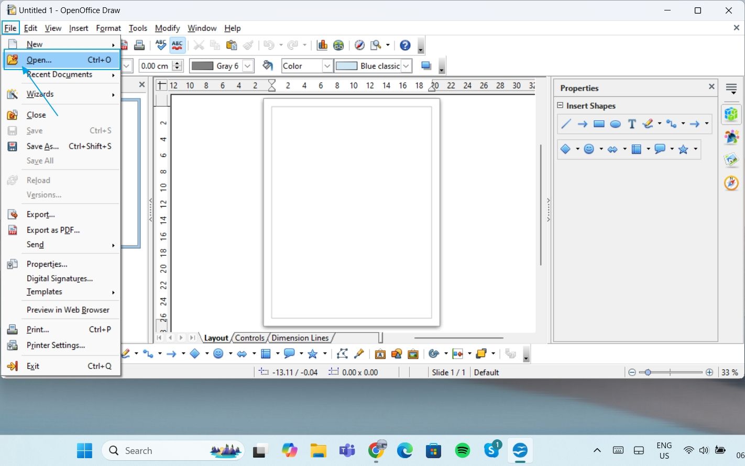745x466 pixels.
Task: Open Curve tool dropdown arrow in Properties panel
Action: pos(660,124)
